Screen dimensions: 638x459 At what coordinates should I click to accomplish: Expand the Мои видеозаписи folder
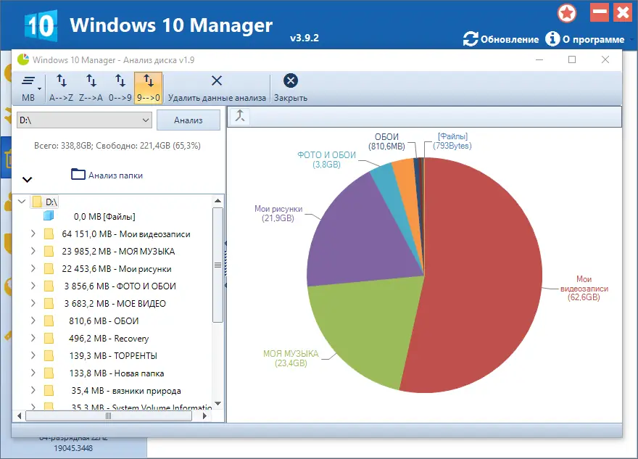(33, 233)
